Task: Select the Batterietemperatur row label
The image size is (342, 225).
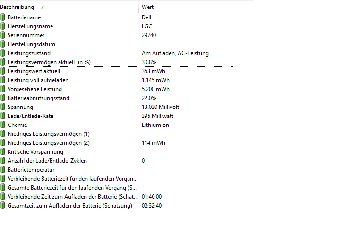Action: pyautogui.click(x=31, y=170)
